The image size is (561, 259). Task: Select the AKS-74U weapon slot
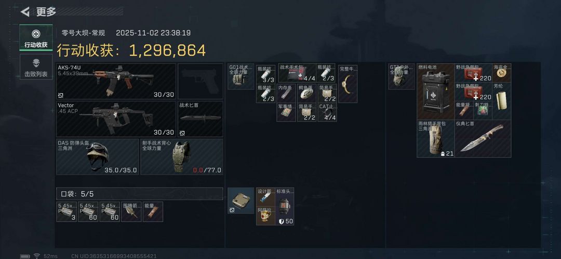pyautogui.click(x=116, y=81)
